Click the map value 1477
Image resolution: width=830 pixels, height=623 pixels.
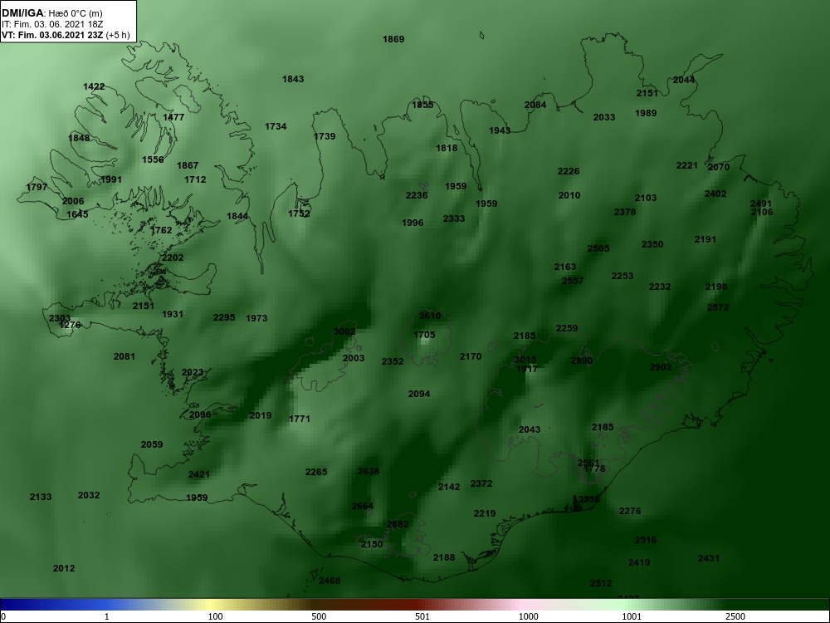tap(173, 117)
